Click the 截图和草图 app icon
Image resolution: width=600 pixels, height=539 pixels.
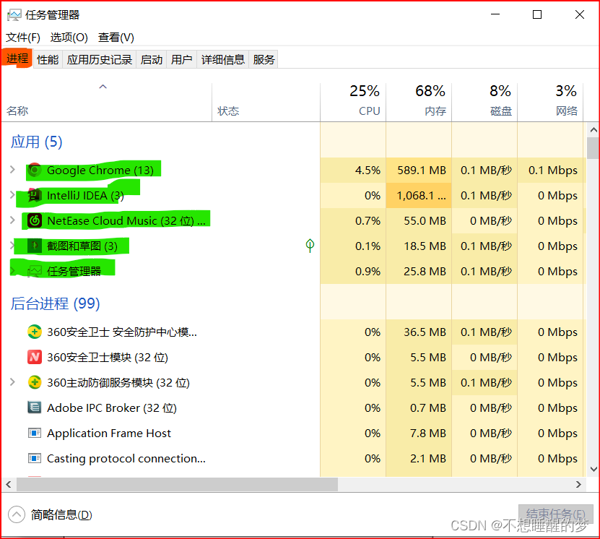tap(35, 246)
